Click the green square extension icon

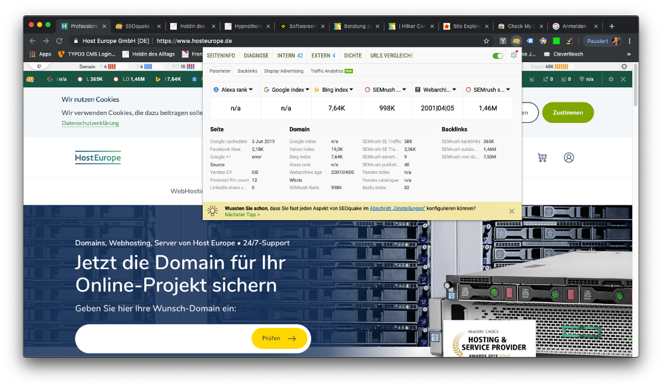pyautogui.click(x=557, y=41)
